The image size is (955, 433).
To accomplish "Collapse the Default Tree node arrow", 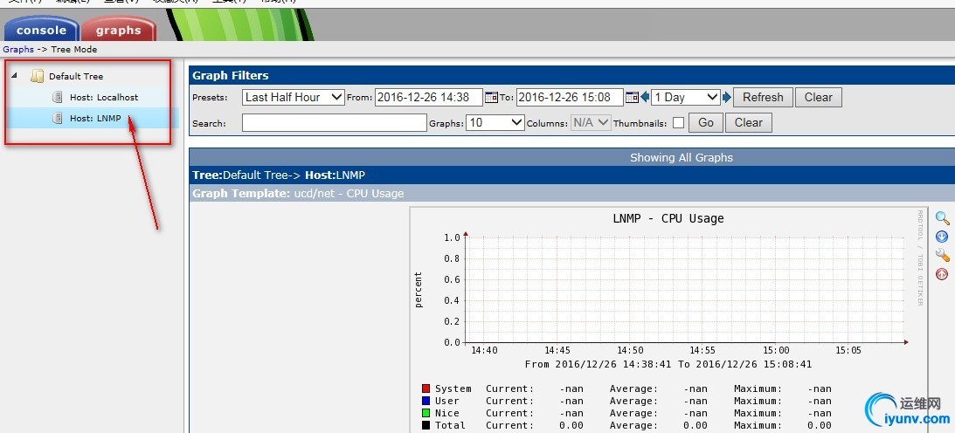I will (14, 76).
